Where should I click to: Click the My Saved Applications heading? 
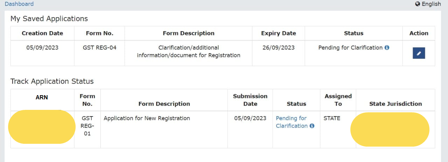point(49,19)
